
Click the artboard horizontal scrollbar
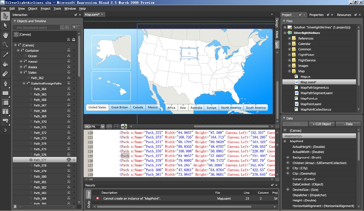[x=231, y=126]
